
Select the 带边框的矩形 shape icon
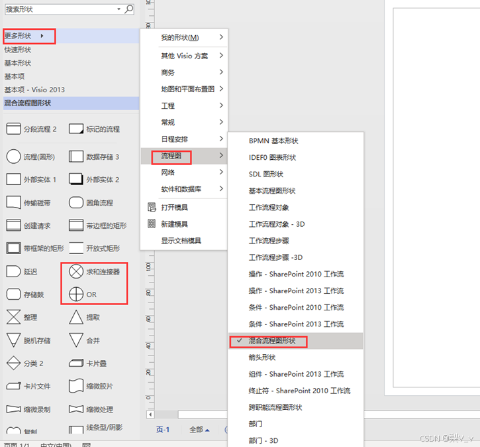coord(76,225)
